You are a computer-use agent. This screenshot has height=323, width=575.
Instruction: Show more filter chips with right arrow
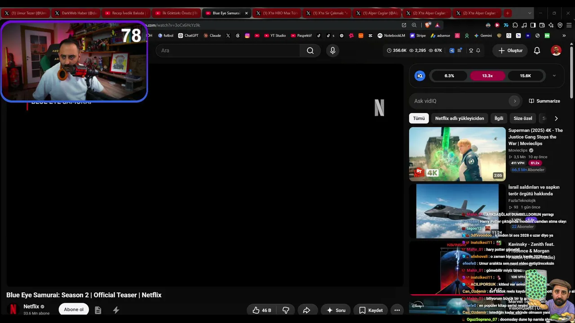tap(556, 118)
